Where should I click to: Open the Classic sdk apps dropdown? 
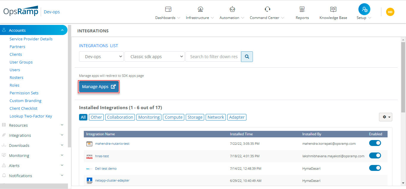coord(154,57)
